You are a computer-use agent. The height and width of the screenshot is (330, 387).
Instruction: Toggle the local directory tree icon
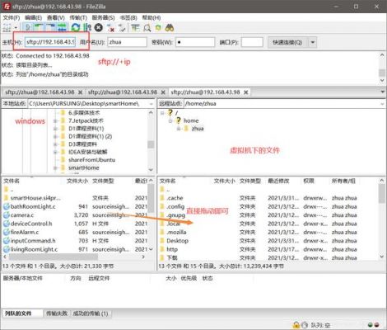coord(39,27)
